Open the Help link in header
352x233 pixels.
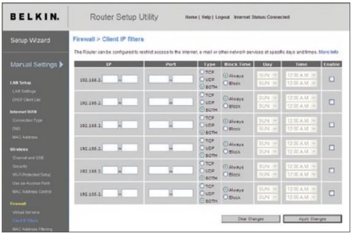click(x=206, y=17)
